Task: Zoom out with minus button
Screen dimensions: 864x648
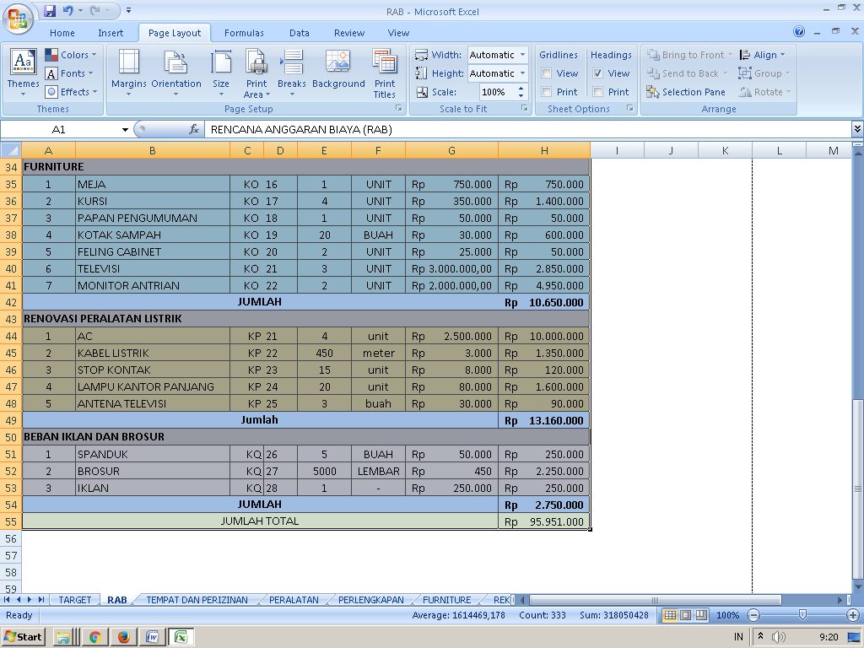Action: (753, 615)
